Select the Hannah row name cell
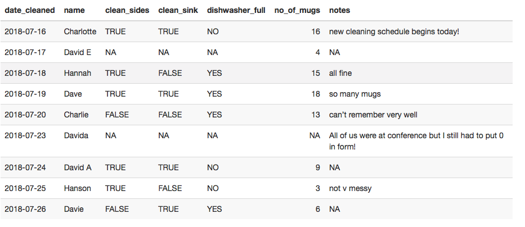 pyautogui.click(x=77, y=73)
